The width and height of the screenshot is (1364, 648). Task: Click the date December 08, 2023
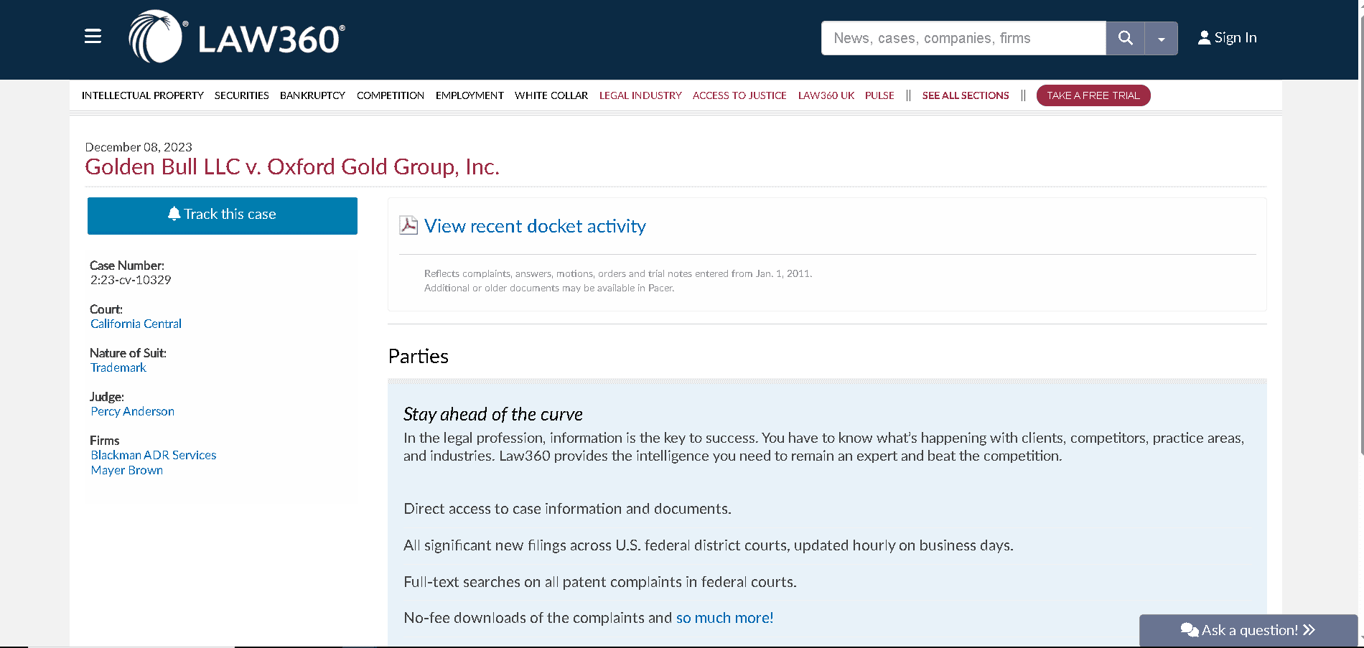click(139, 147)
